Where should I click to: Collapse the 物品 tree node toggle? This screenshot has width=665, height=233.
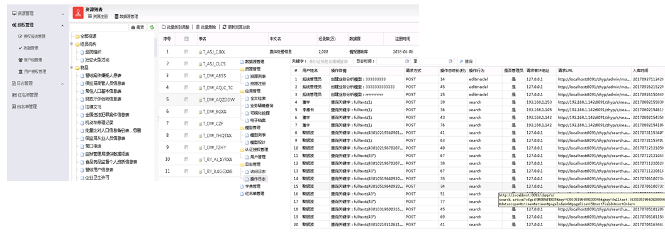point(72,67)
